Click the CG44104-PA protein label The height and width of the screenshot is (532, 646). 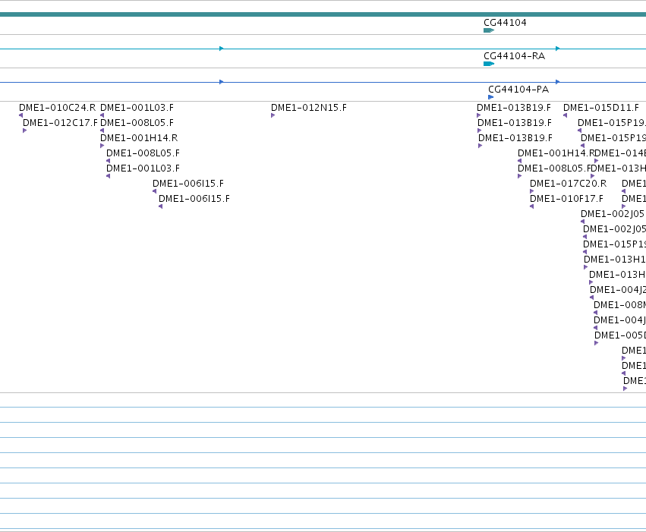pos(518,90)
